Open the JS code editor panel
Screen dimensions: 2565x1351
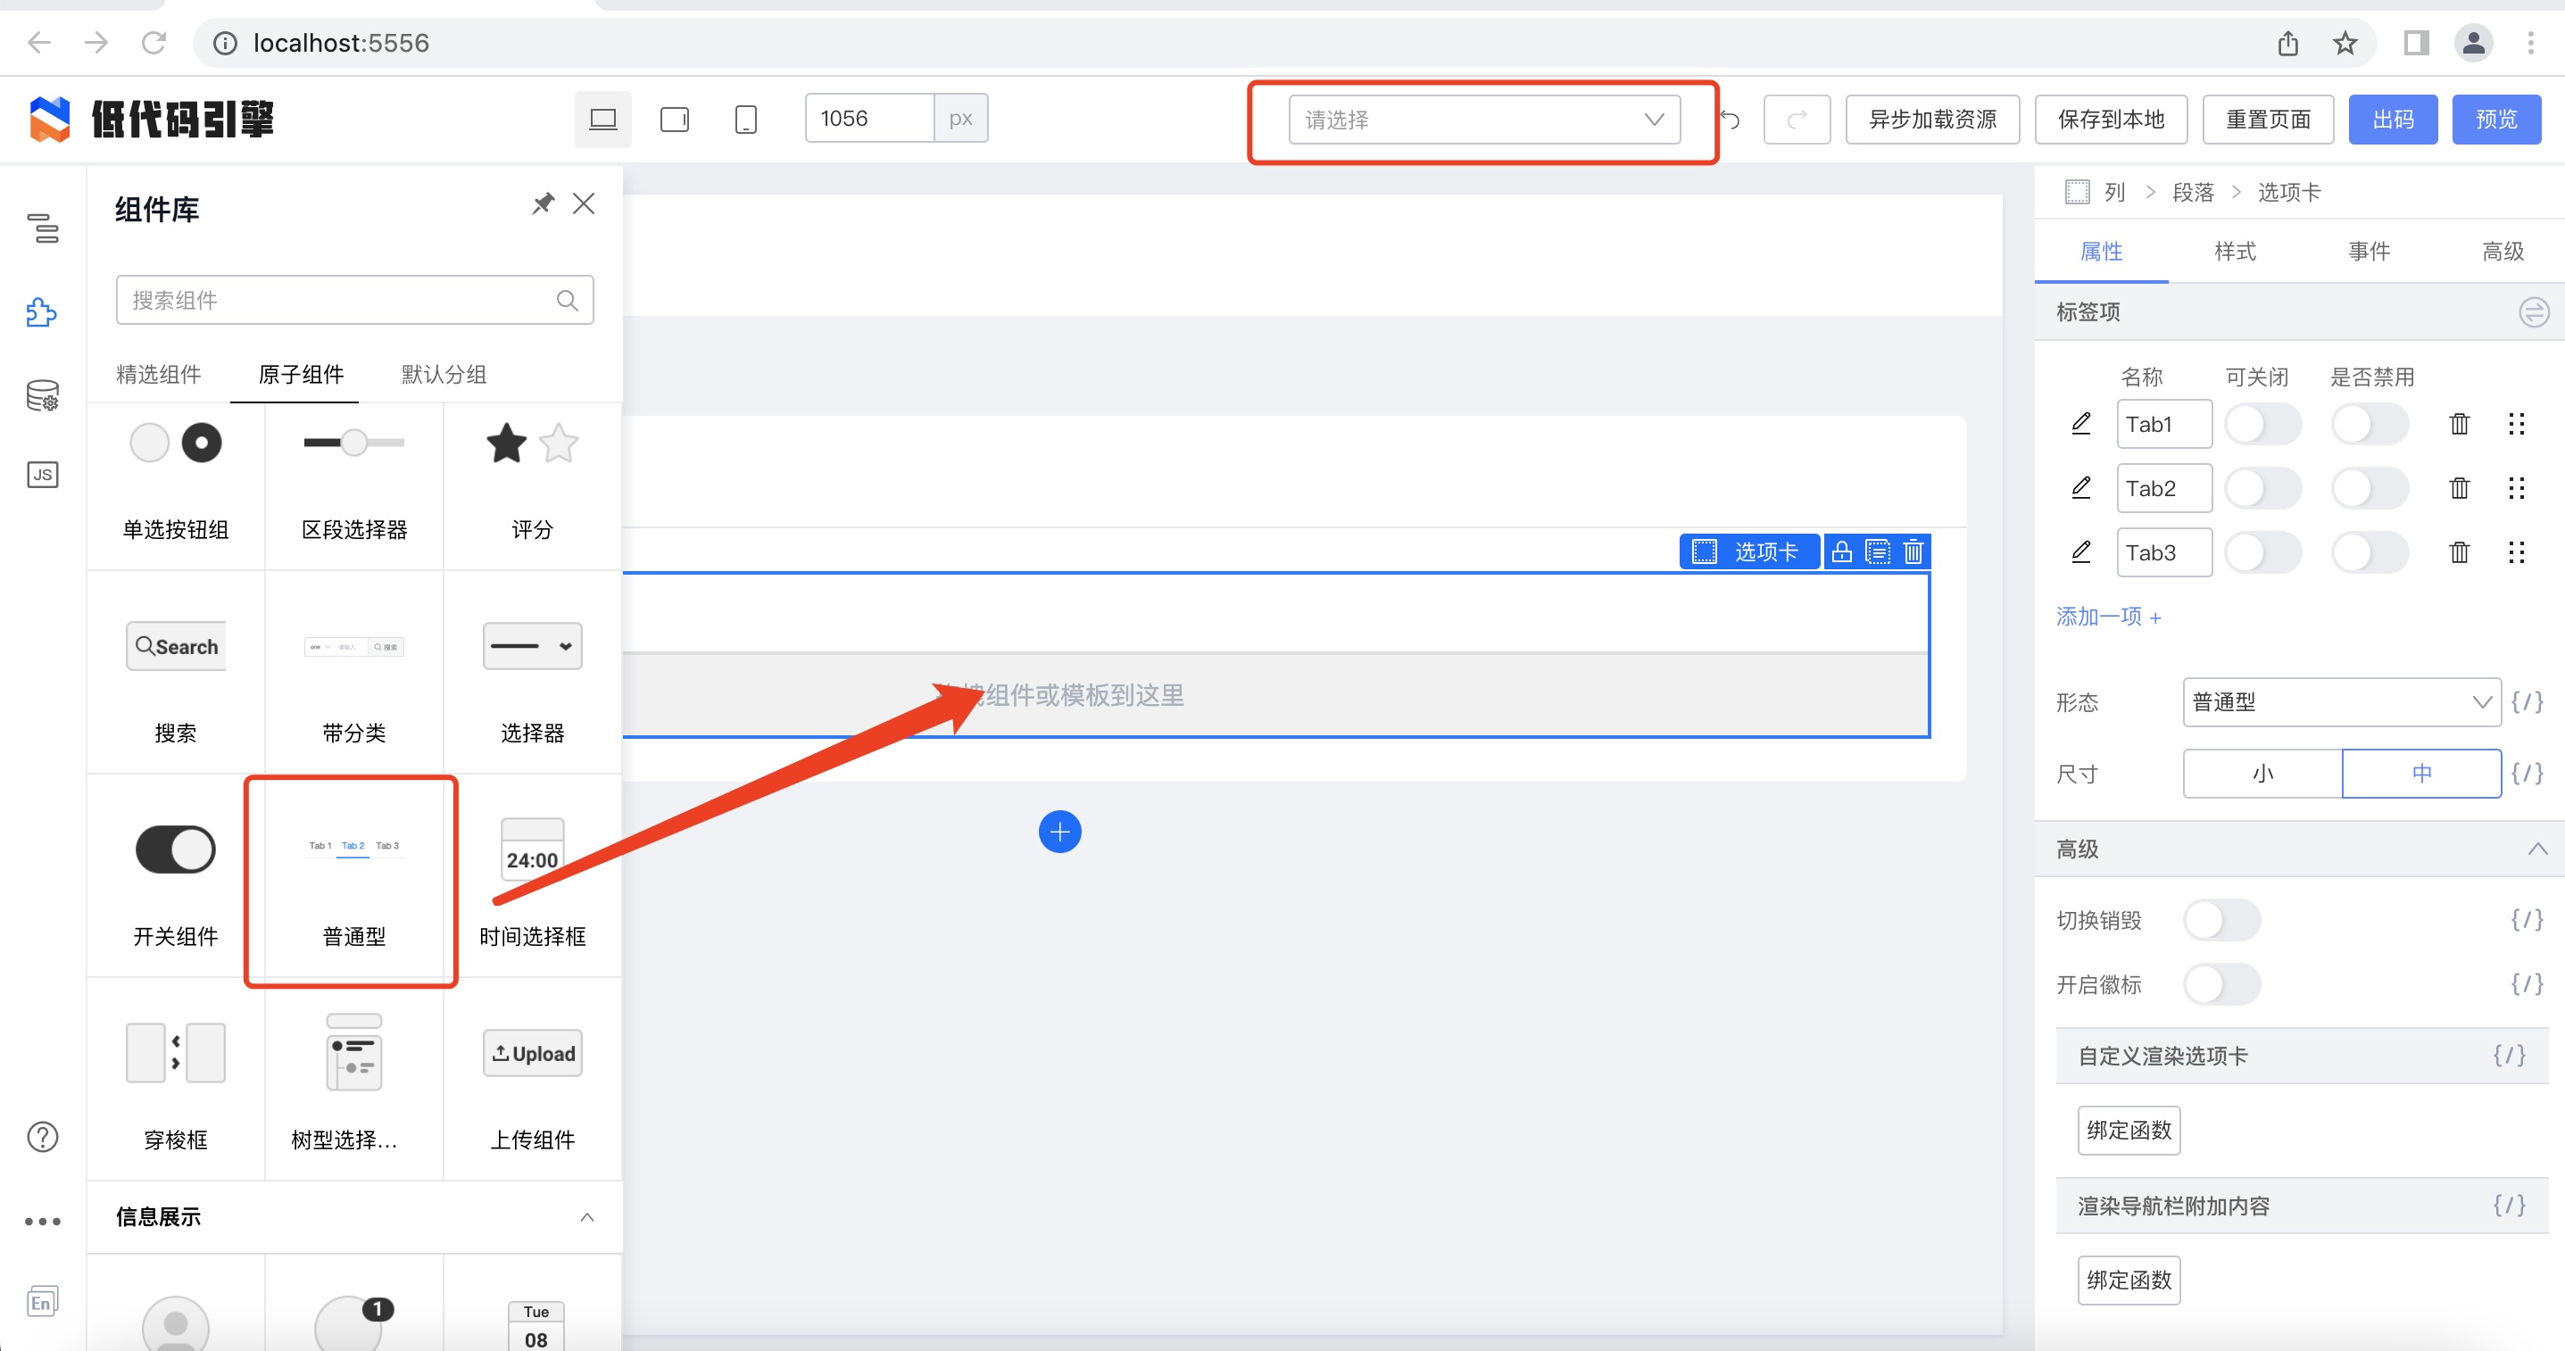(43, 475)
